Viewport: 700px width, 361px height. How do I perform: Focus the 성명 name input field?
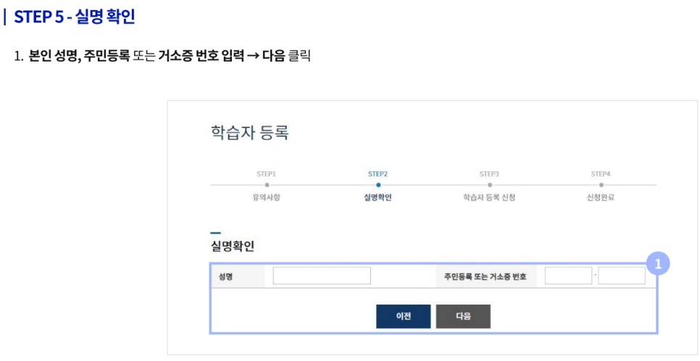click(322, 276)
